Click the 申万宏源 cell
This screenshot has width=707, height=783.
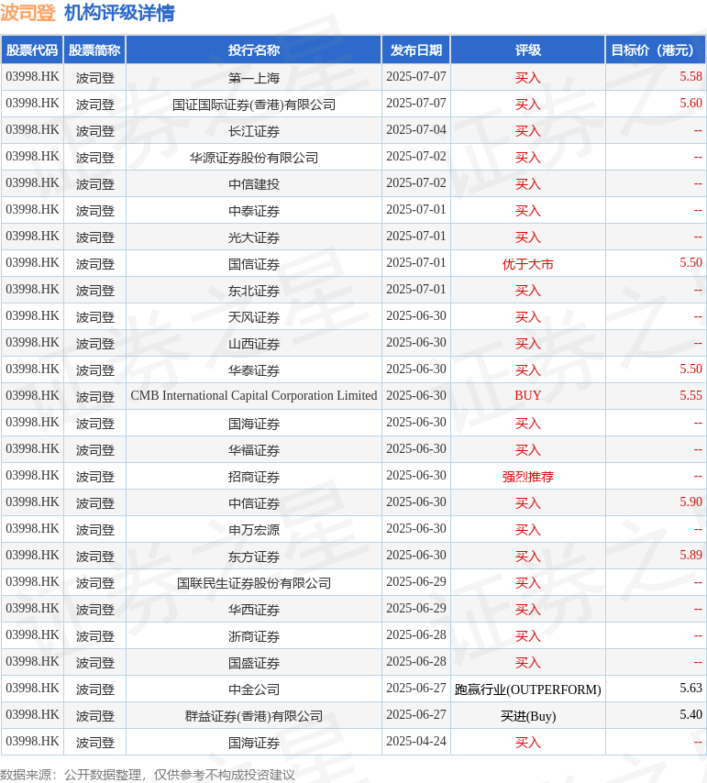click(x=254, y=529)
